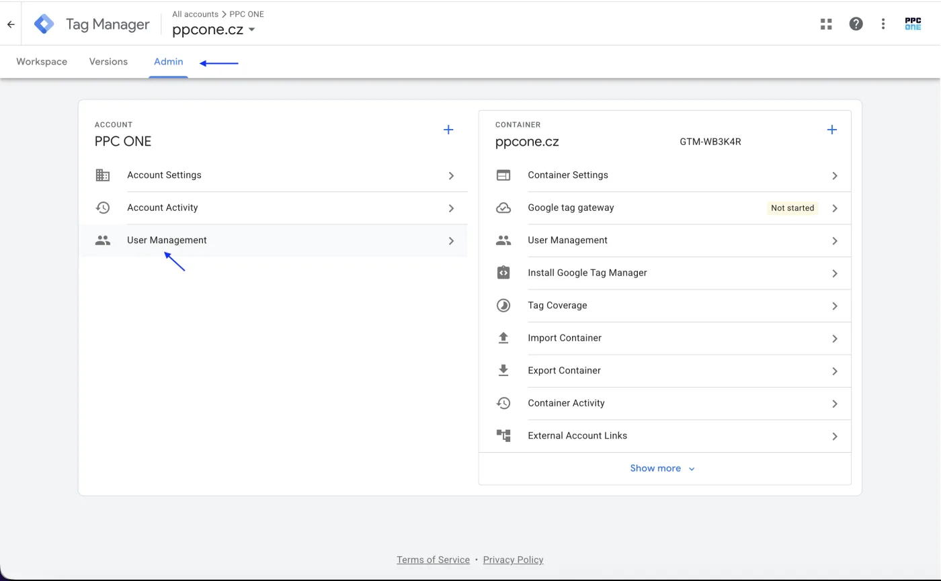The image size is (941, 581).
Task: Click the chevron on account User Management row
Action: click(x=451, y=241)
